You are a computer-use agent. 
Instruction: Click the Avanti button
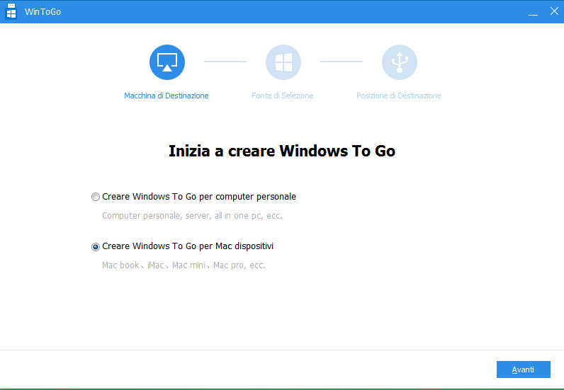(x=524, y=369)
